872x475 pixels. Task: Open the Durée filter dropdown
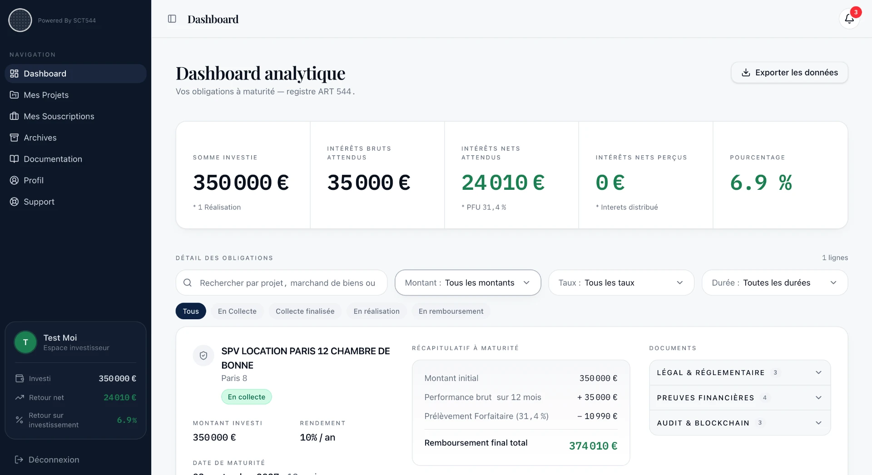pyautogui.click(x=774, y=282)
